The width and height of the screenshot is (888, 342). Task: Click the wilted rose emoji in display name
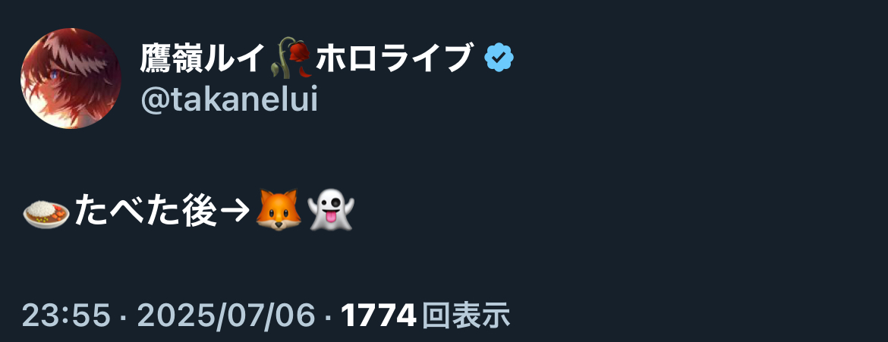tap(291, 58)
